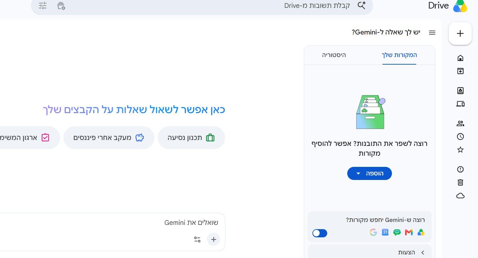Click the Google G icon in the sources row
This screenshot has height=258, width=478.
pos(373,232)
